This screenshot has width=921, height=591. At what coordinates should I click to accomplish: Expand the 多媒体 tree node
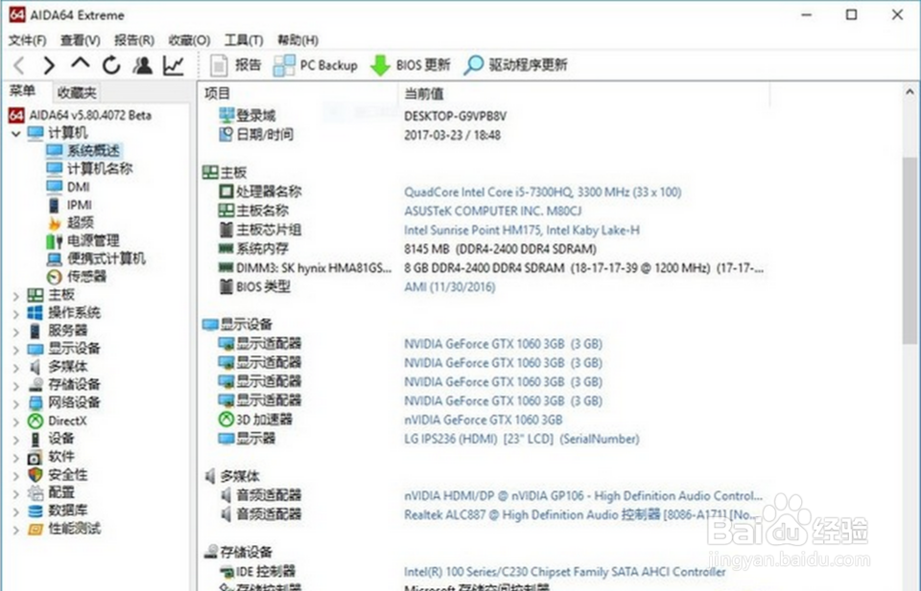coord(16,369)
